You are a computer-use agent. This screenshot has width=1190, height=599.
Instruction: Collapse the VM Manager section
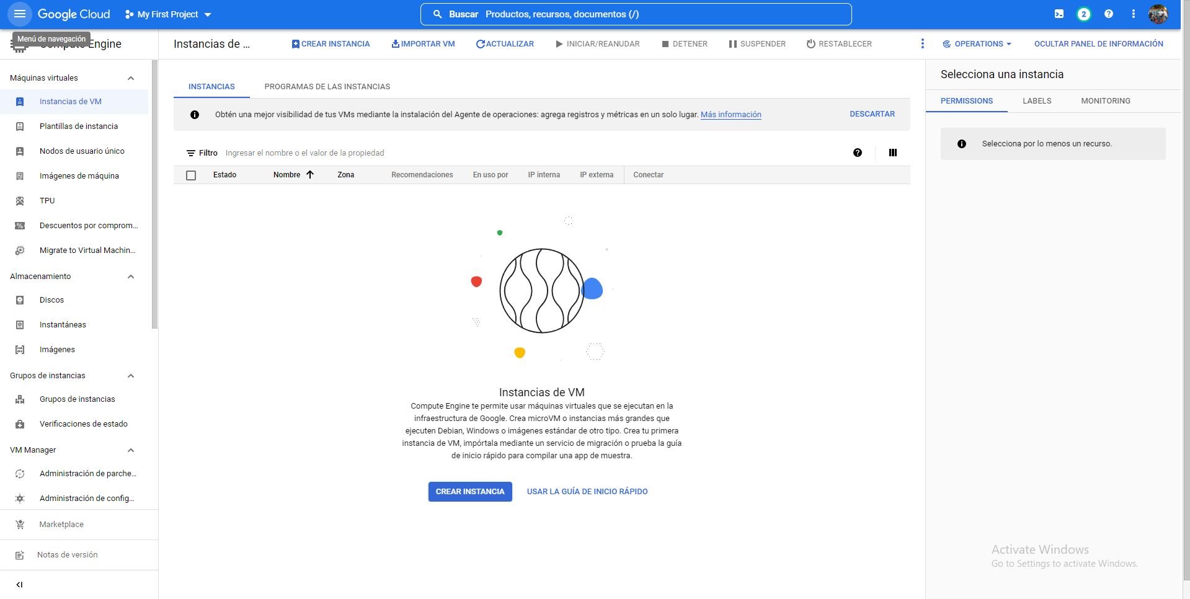tap(131, 450)
